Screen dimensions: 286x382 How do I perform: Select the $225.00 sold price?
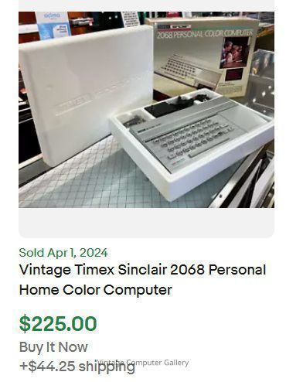58,323
